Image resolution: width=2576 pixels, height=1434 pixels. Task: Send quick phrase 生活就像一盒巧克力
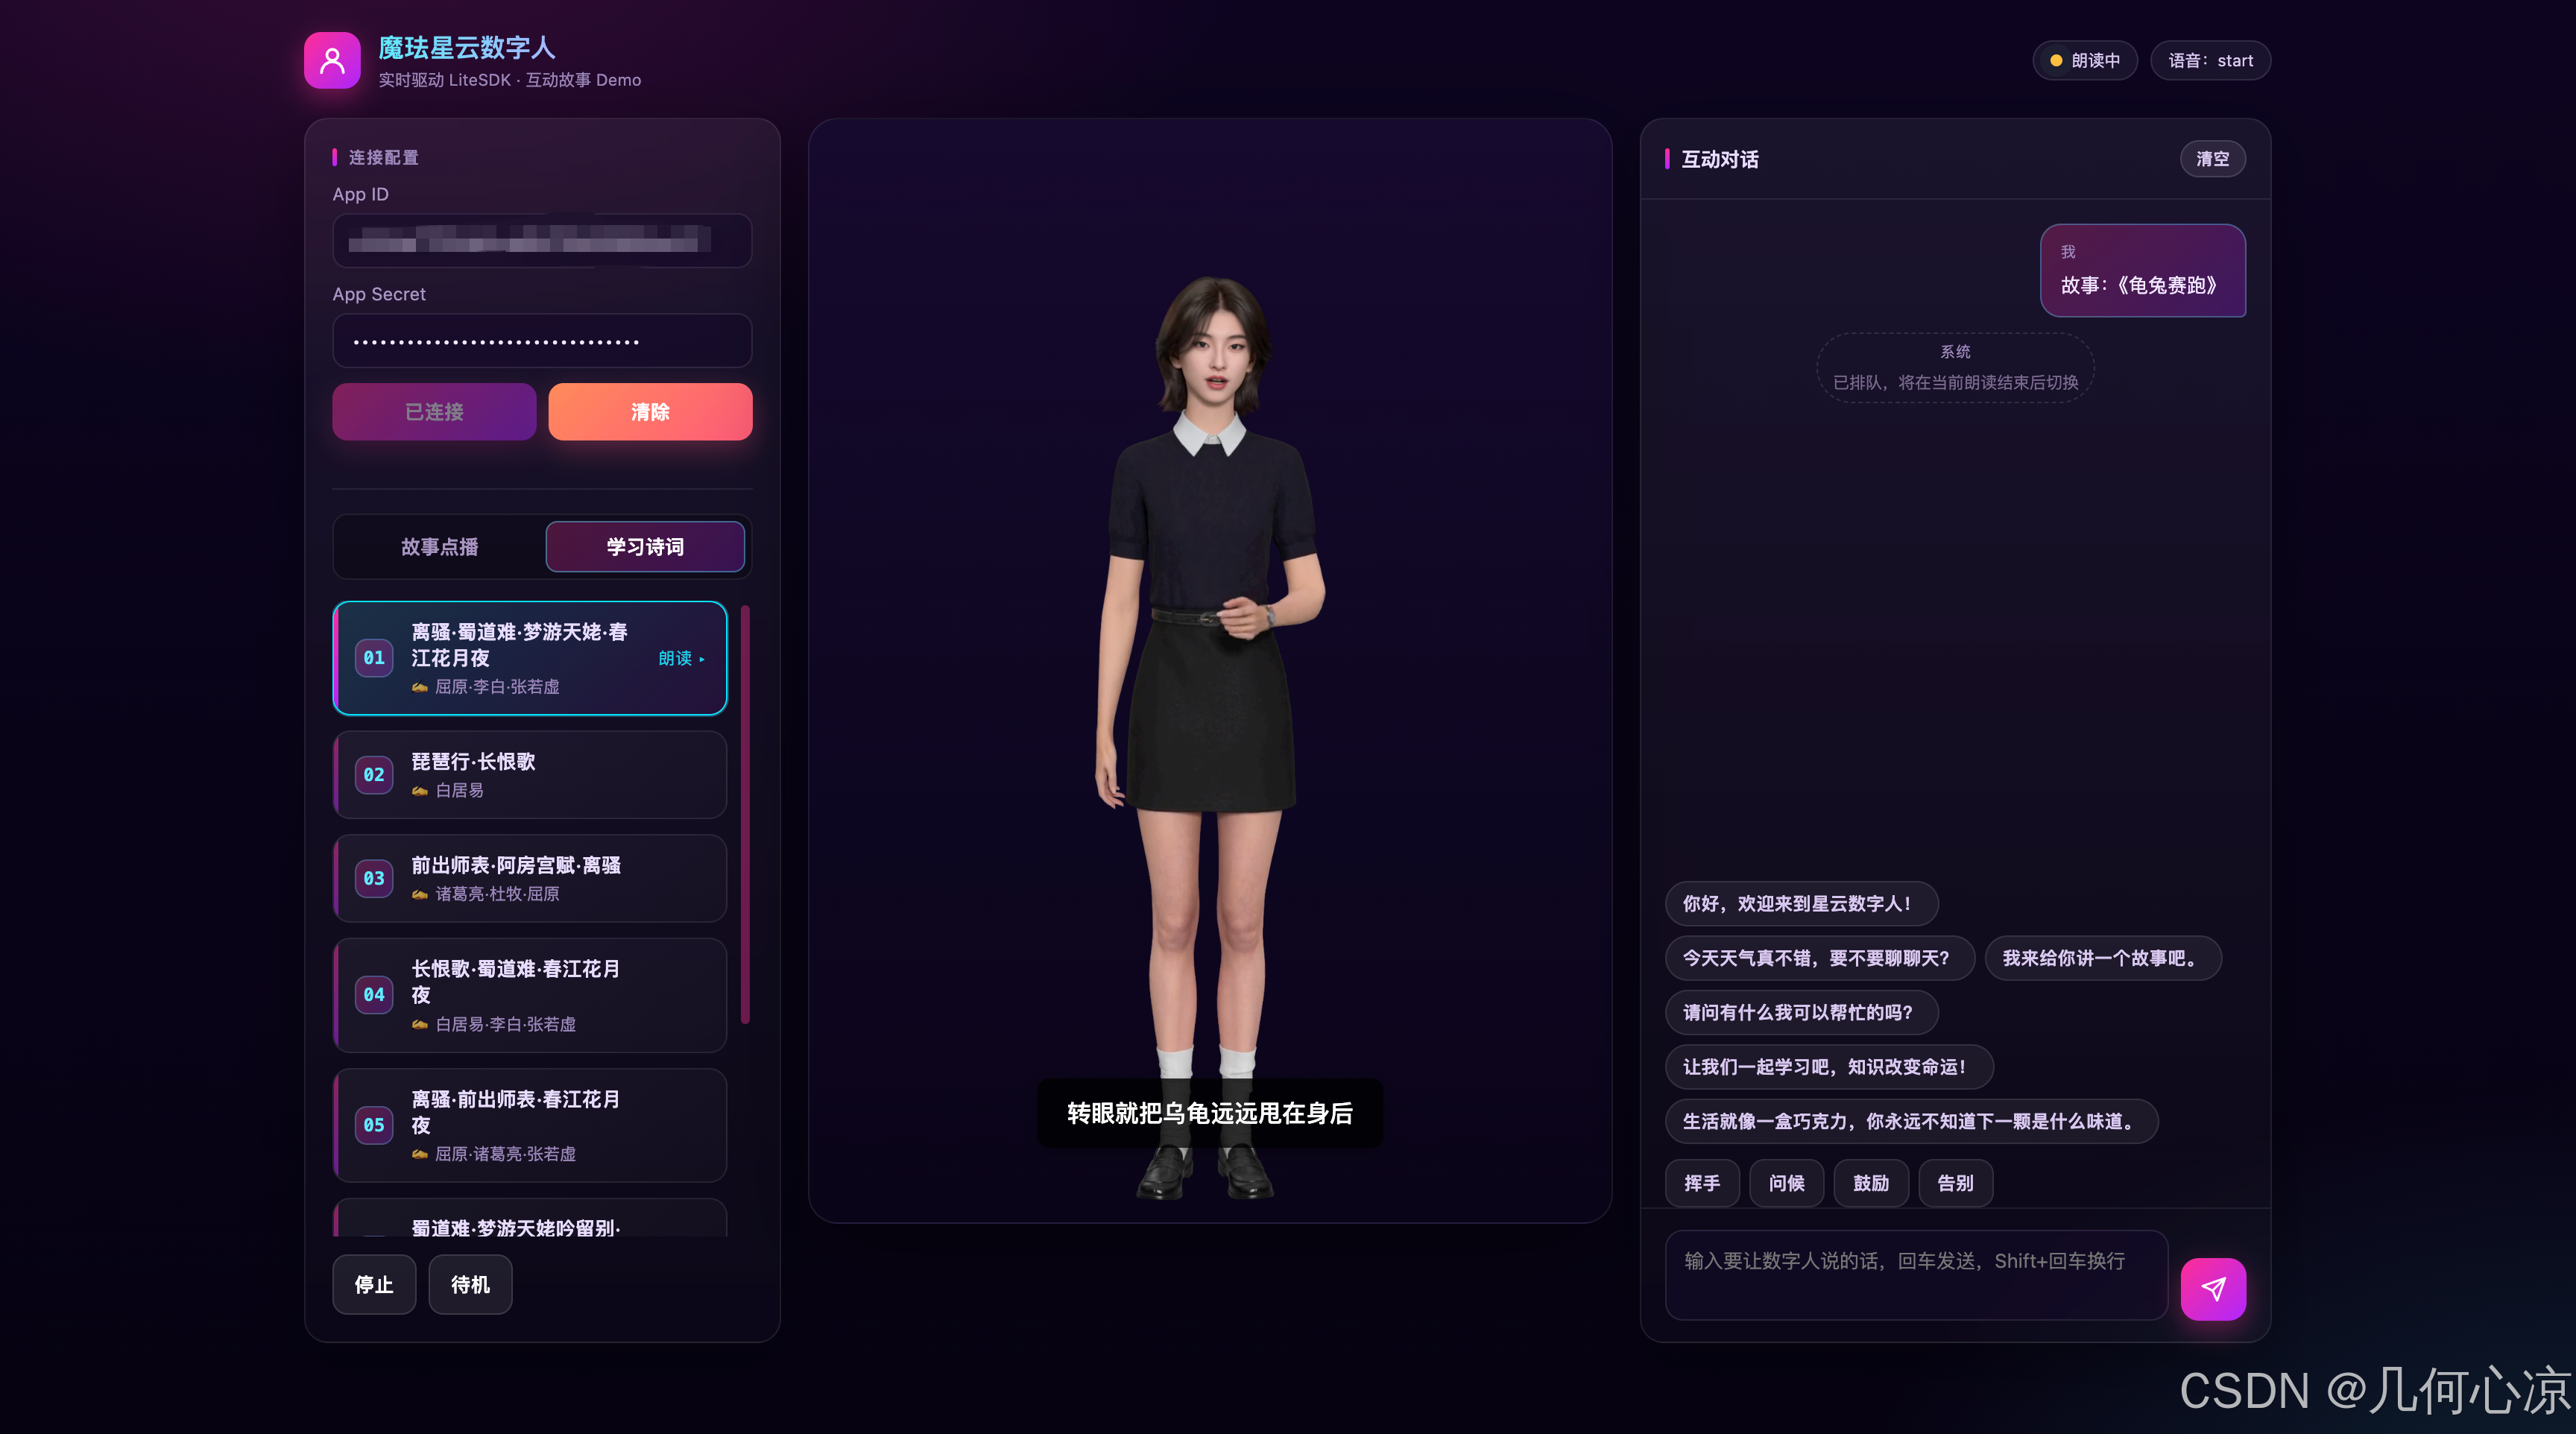point(1911,1122)
